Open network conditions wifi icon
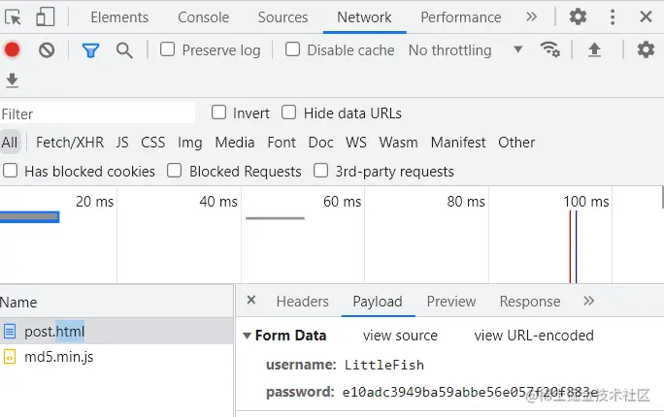This screenshot has width=664, height=417. [550, 49]
